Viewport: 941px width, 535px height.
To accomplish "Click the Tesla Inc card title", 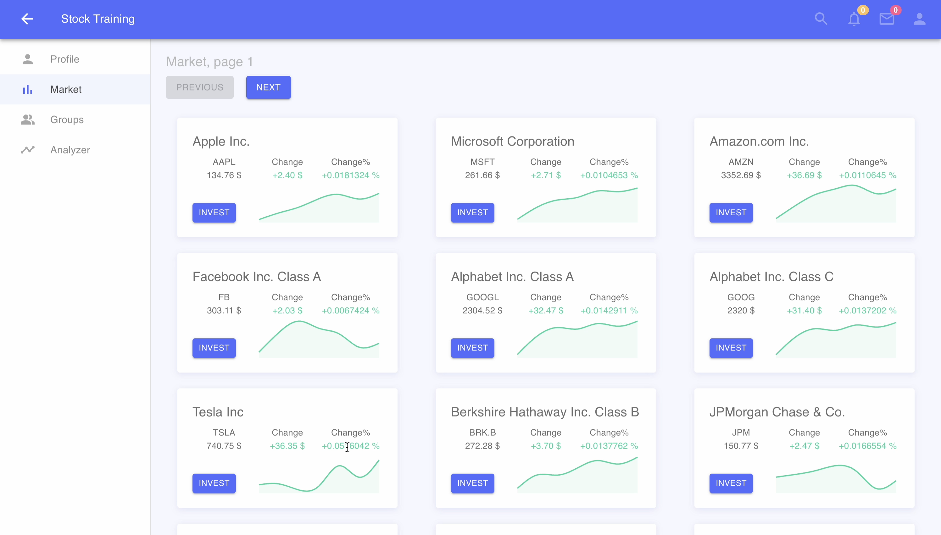I will 218,412.
